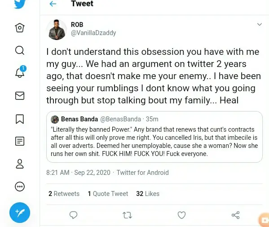Share the tweet via share icon
This screenshot has height=227, width=269.
click(x=236, y=215)
